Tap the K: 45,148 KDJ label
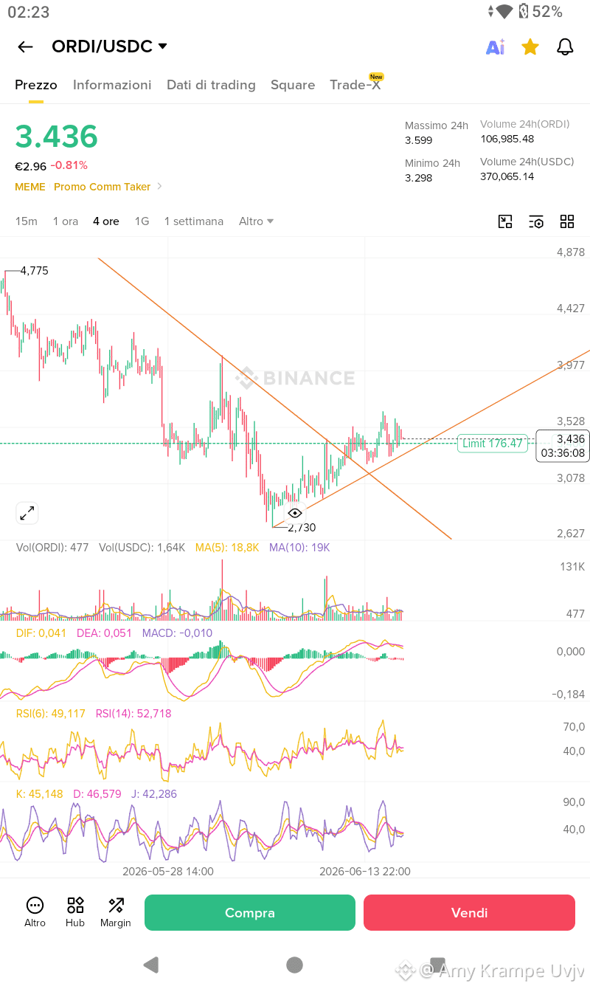 point(40,794)
